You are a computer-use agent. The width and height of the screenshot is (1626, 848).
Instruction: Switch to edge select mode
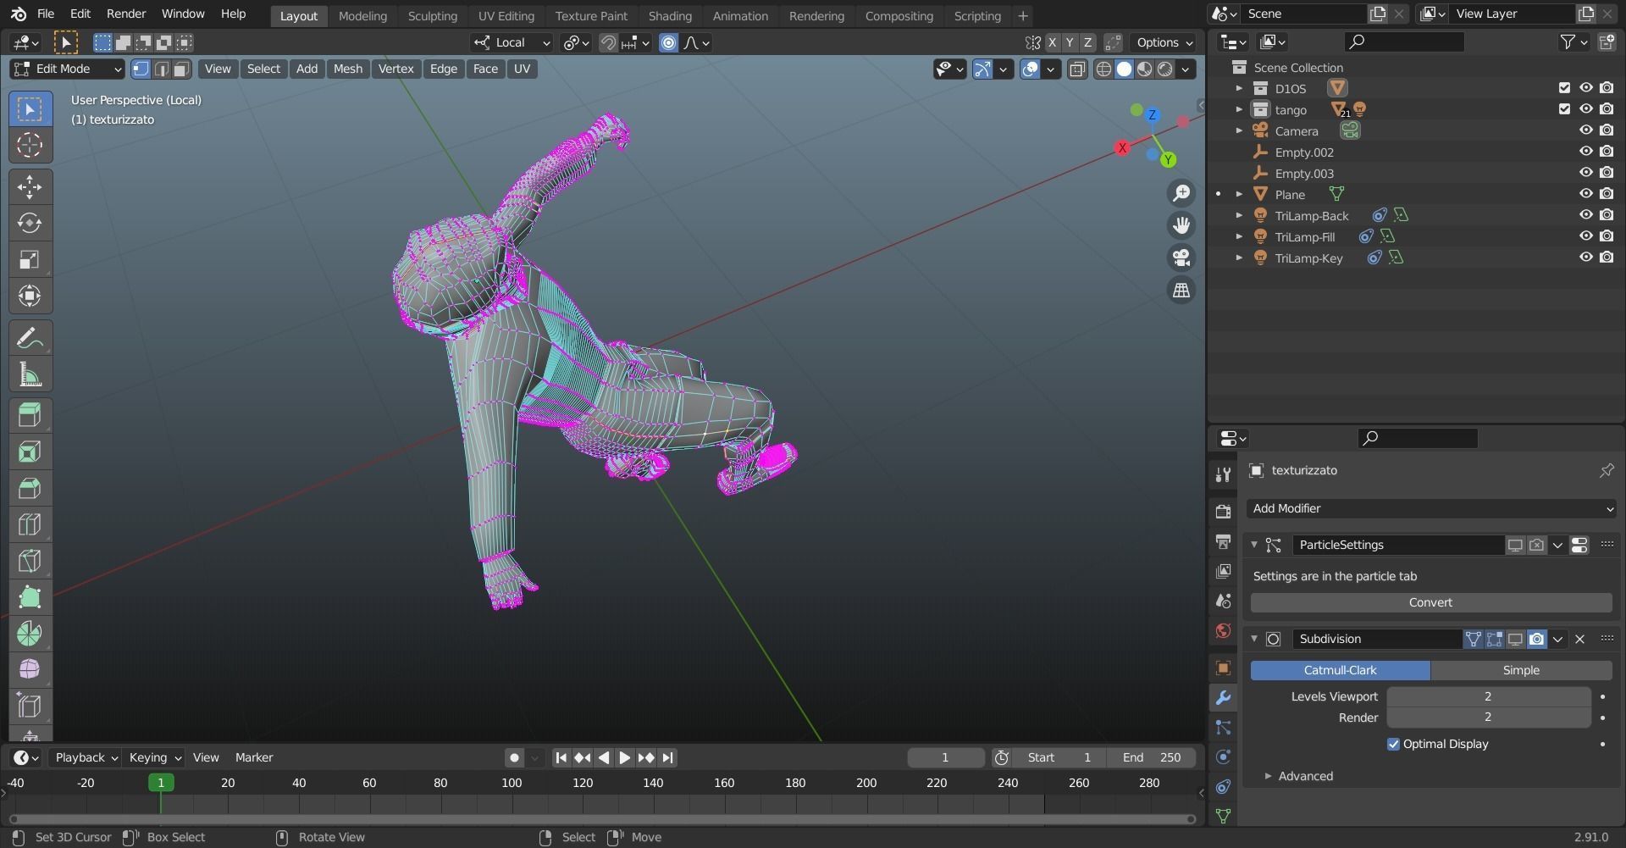(x=161, y=69)
